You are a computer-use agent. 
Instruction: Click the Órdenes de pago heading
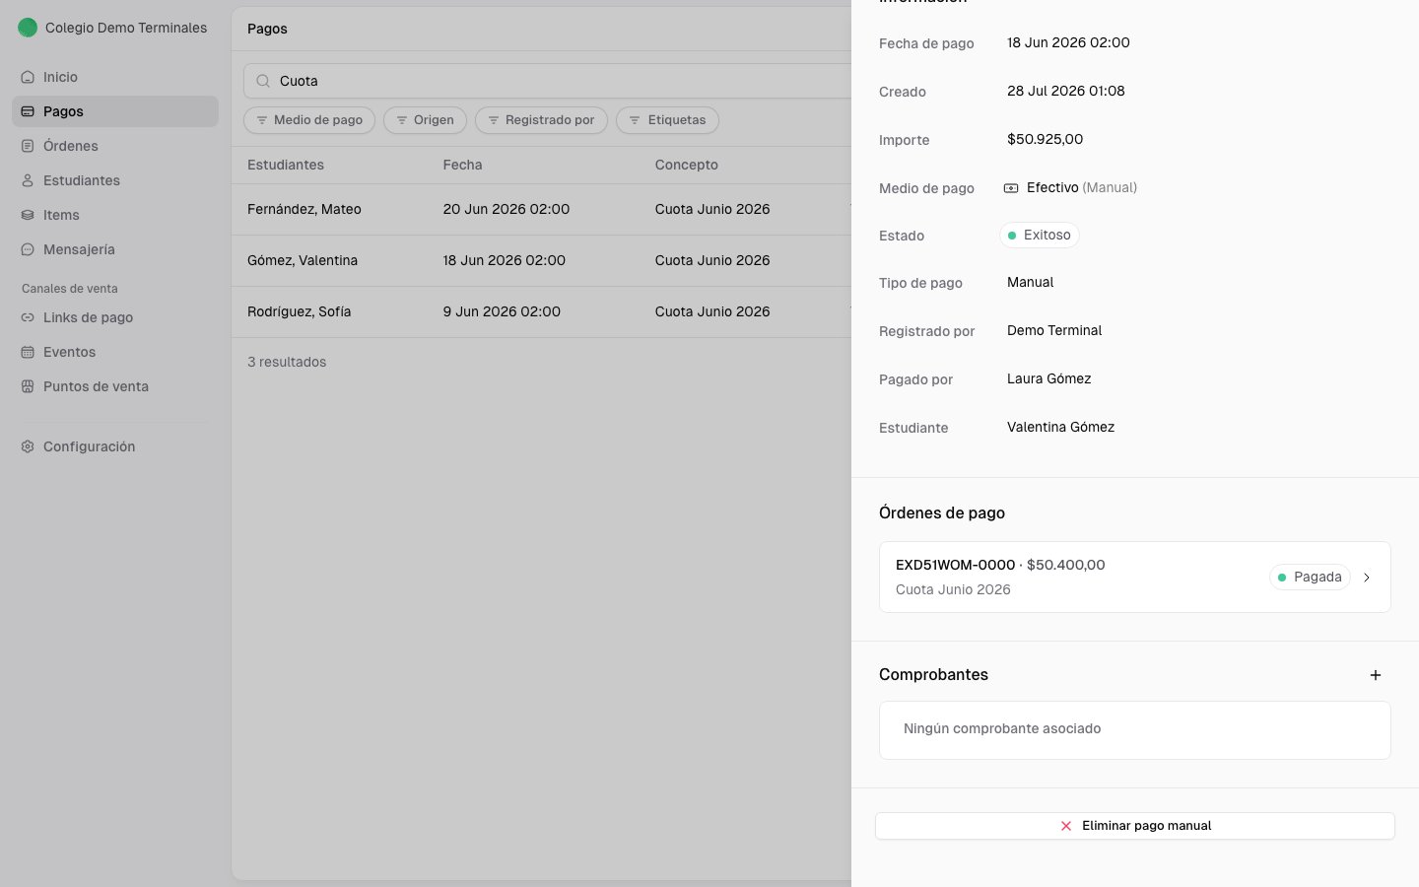point(942,512)
